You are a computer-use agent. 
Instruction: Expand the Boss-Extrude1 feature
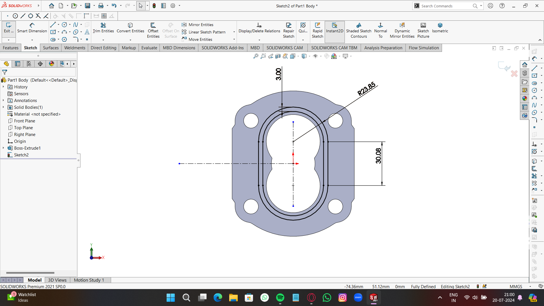(3, 148)
